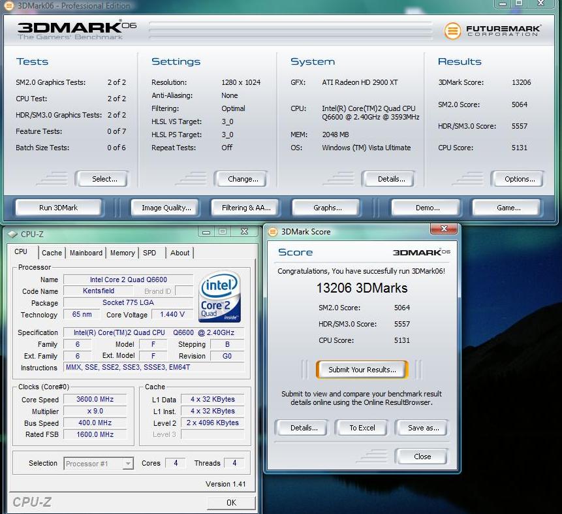562x514 pixels.
Task: Open the Memory tab in CPU-Z
Action: pyautogui.click(x=123, y=253)
